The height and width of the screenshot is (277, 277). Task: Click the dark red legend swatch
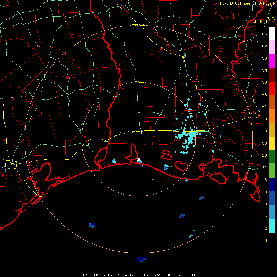tap(272, 75)
